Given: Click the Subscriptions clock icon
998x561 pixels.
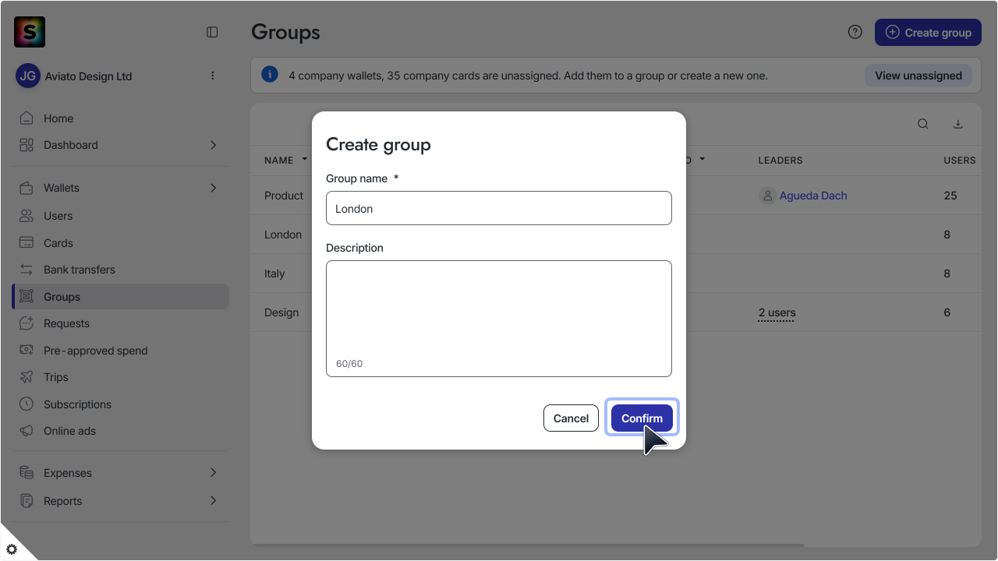Looking at the screenshot, I should click(x=27, y=404).
